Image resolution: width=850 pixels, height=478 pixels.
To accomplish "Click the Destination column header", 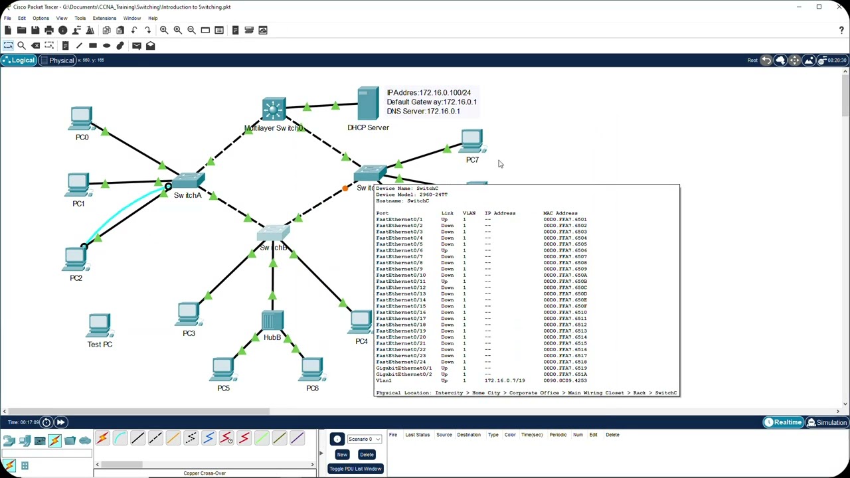I will pos(469,435).
